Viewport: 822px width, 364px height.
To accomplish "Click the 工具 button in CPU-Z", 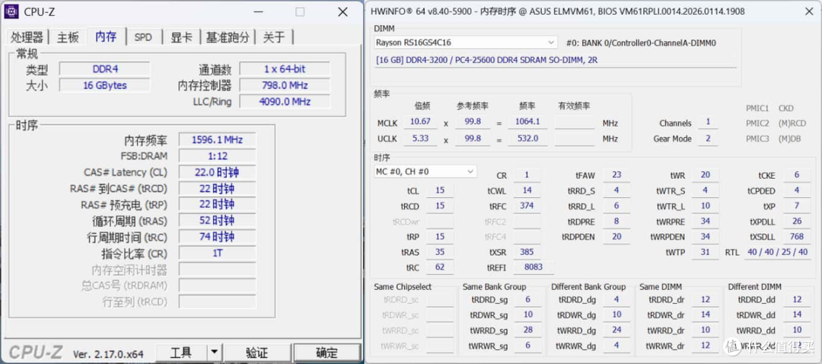I will coord(181,353).
